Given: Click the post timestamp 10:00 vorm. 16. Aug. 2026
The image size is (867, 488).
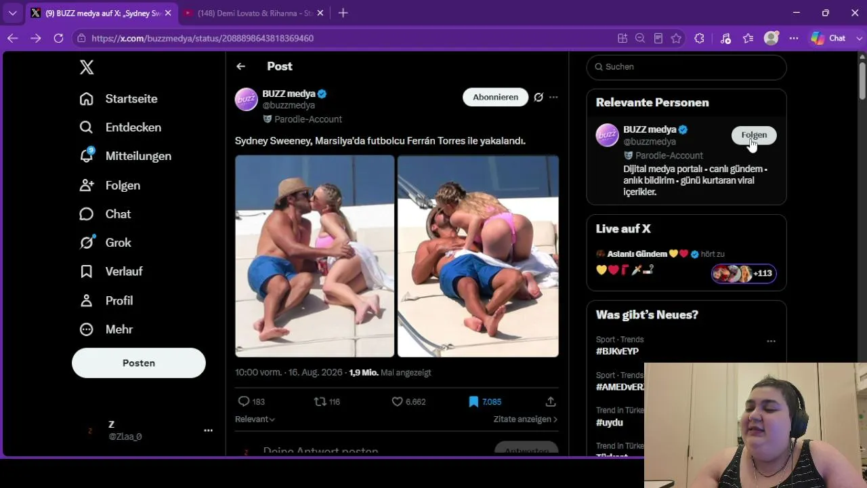Looking at the screenshot, I should (289, 372).
